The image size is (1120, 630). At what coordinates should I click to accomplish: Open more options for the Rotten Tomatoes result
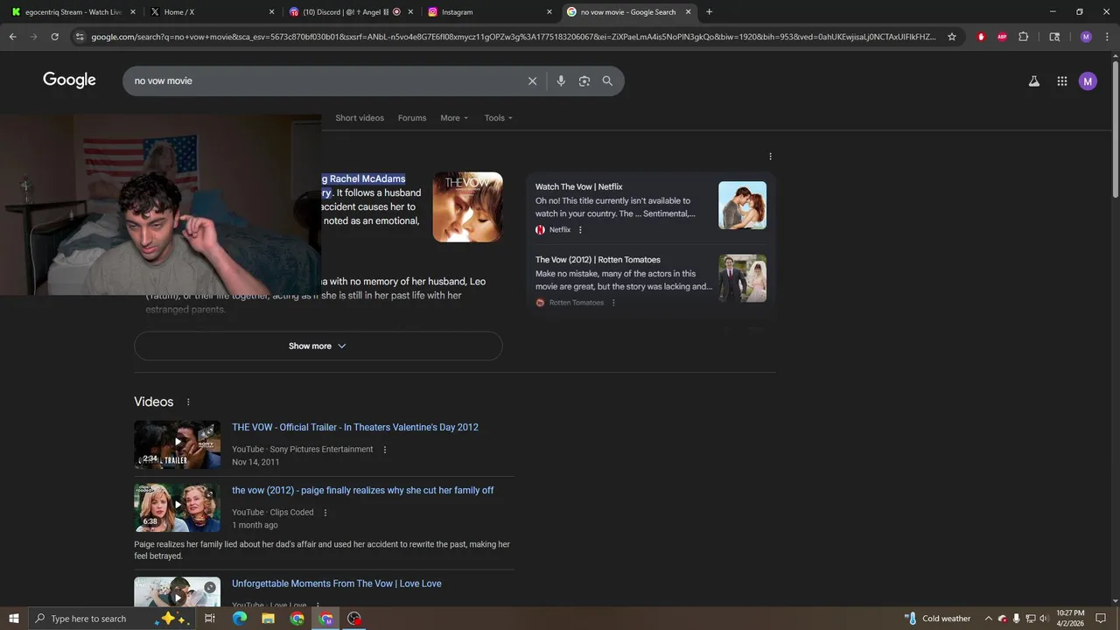click(x=613, y=303)
